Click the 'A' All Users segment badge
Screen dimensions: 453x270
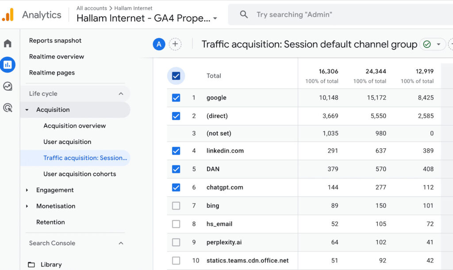point(159,44)
